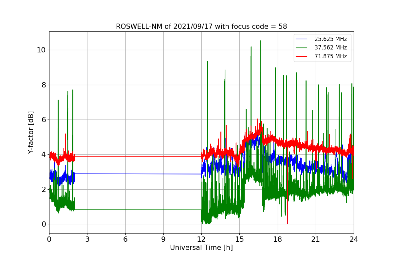Select y-axis tick label 8
This screenshot has width=393, height=262.
click(44, 85)
